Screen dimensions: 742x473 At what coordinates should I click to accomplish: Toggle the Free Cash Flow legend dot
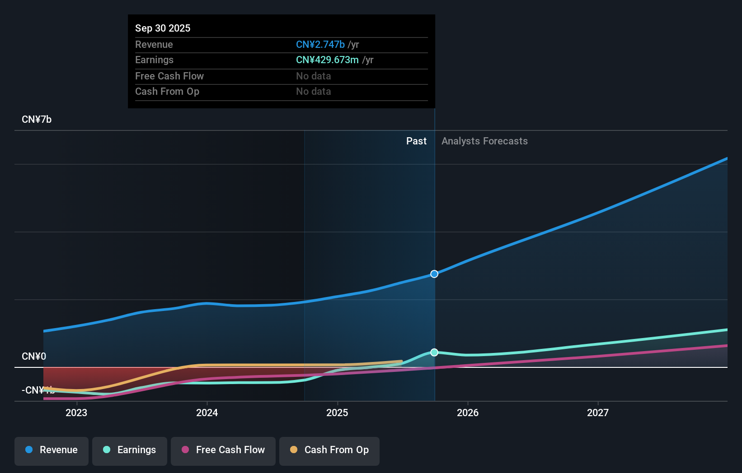[185, 450]
